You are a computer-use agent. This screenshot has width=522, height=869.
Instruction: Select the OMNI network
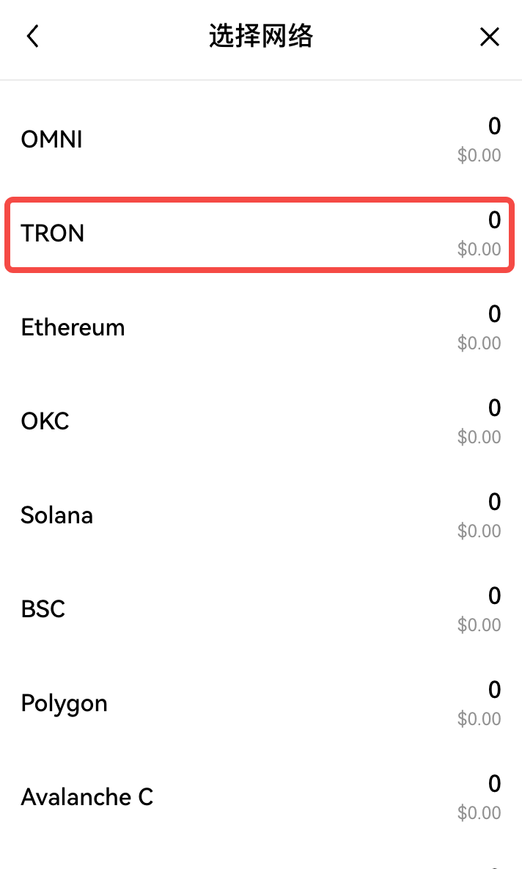click(51, 139)
